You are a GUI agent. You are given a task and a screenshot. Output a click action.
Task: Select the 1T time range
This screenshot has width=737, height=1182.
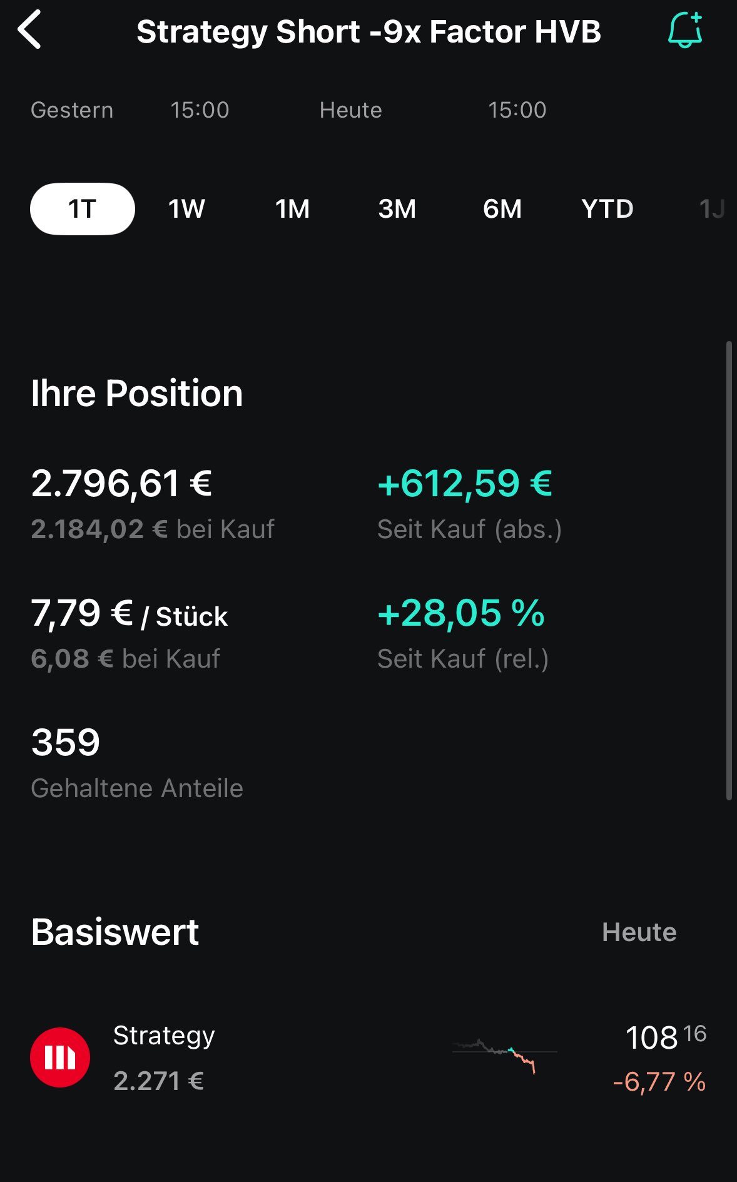(x=82, y=209)
